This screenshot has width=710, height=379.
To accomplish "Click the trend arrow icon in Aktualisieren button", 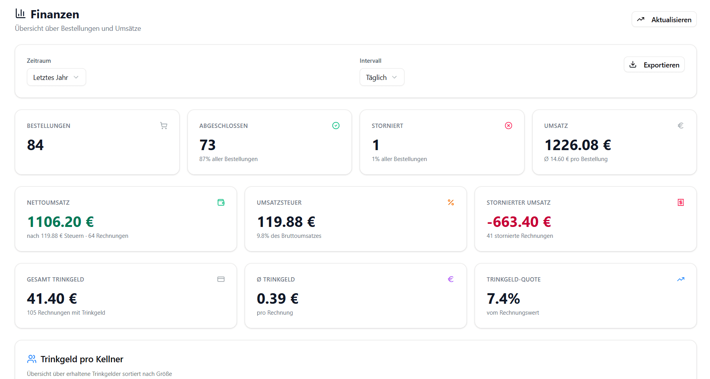I will pyautogui.click(x=641, y=19).
